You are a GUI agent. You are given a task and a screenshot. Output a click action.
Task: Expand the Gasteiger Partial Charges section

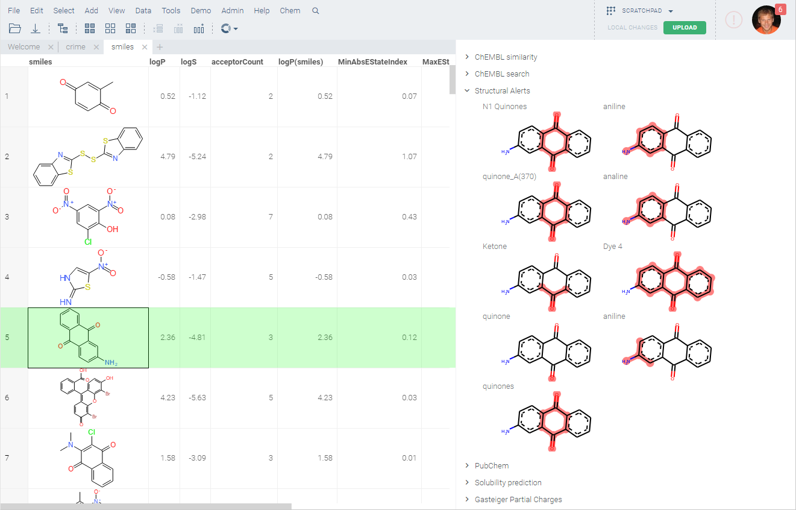[467, 500]
